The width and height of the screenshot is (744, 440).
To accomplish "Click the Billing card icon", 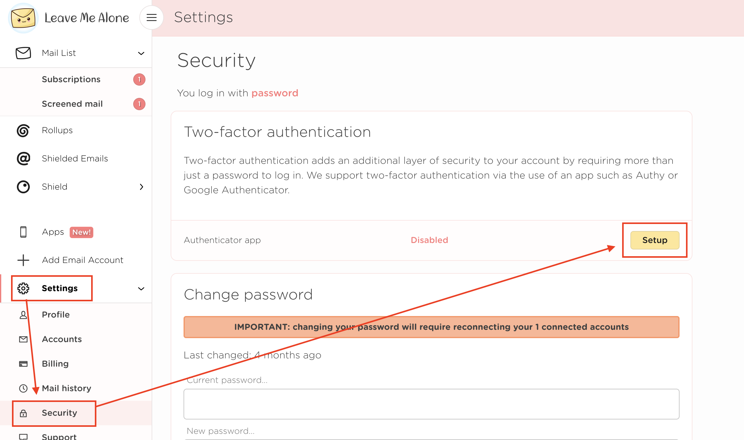I will point(23,364).
